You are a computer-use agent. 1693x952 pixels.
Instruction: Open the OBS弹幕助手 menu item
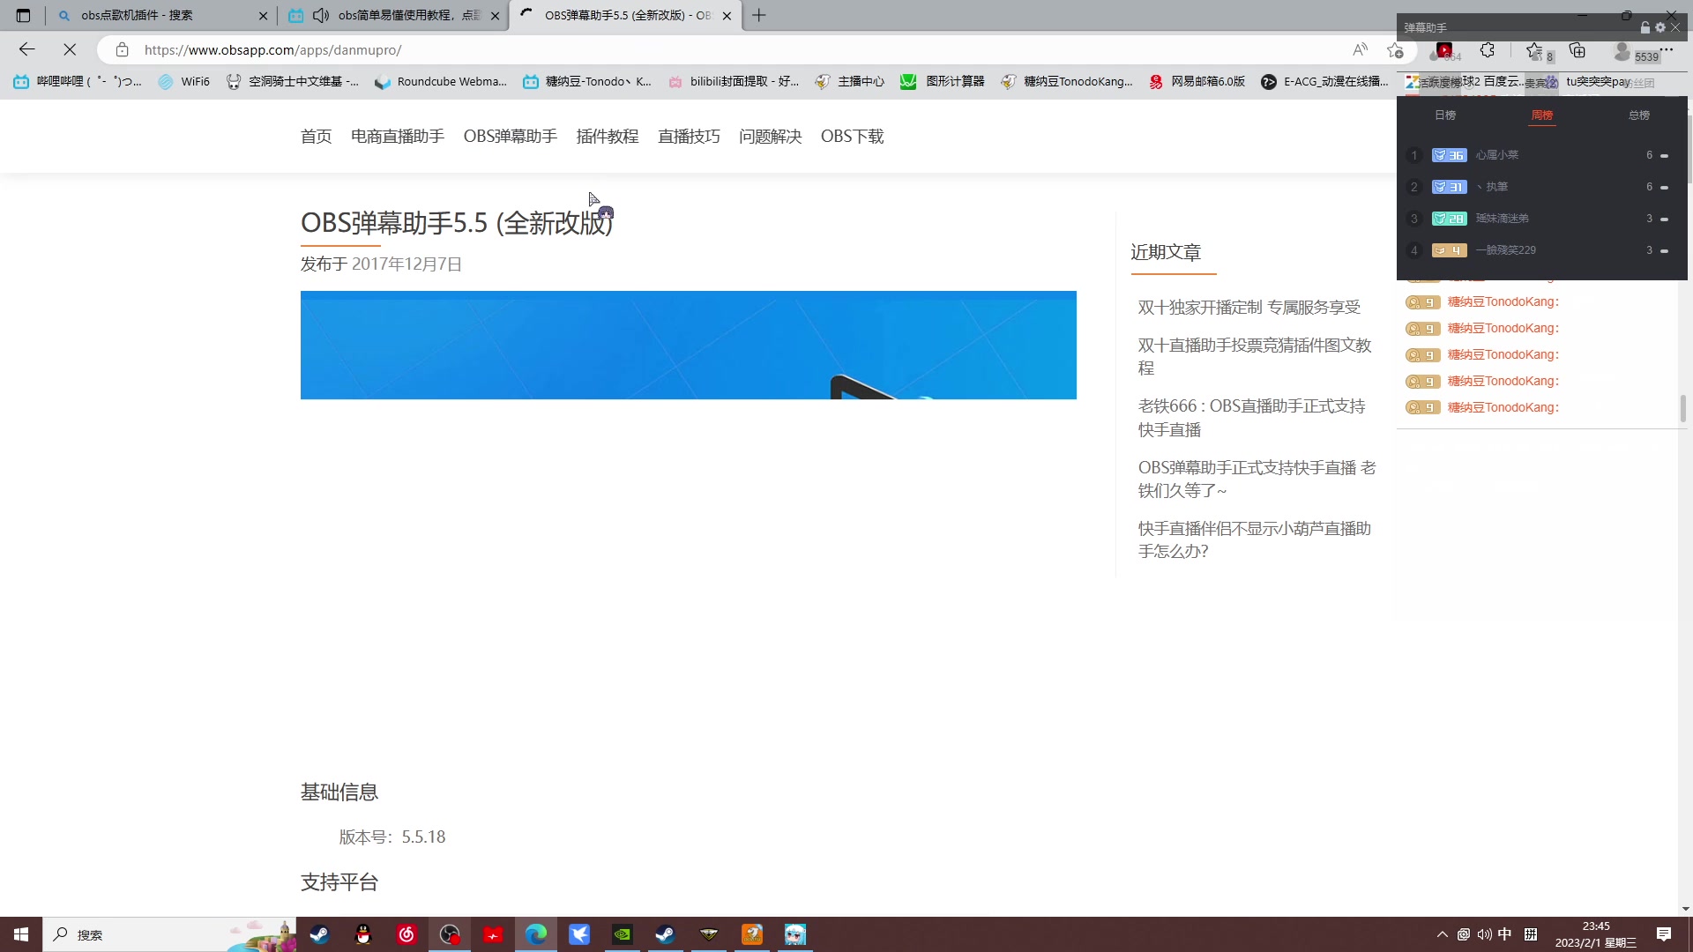[x=511, y=136]
